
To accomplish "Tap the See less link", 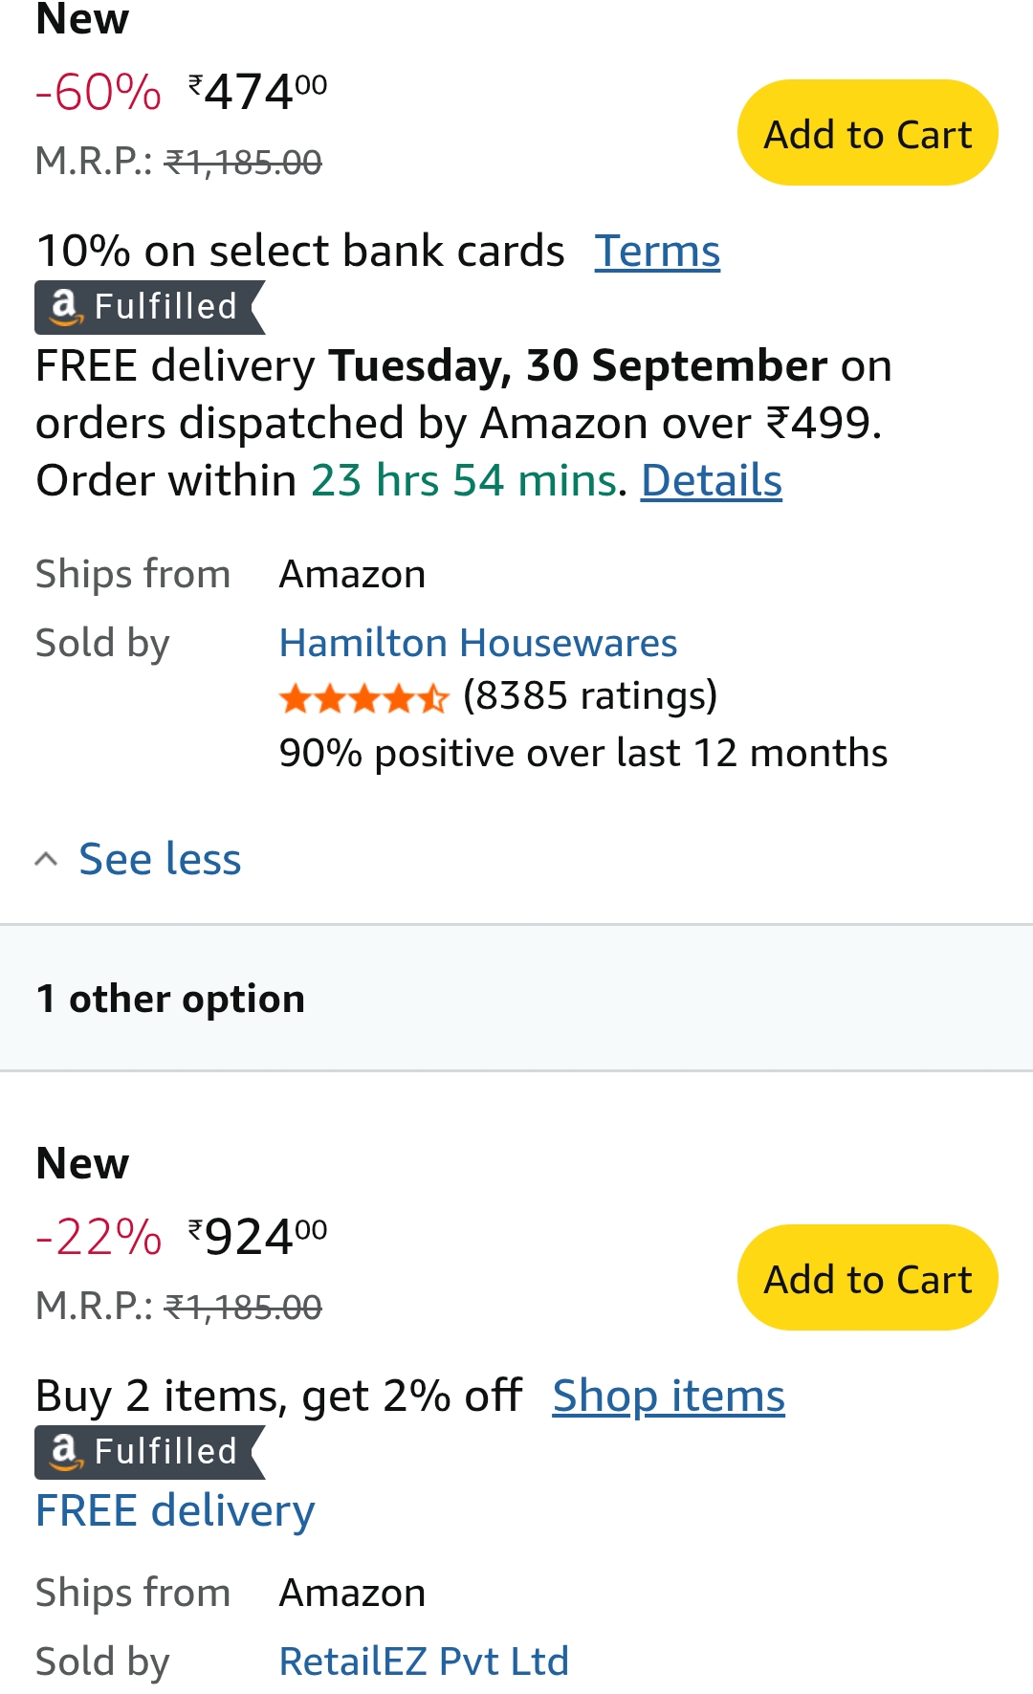I will (x=160, y=859).
